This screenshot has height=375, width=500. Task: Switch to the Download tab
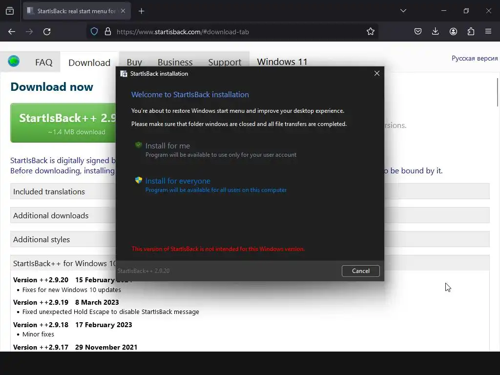(89, 62)
